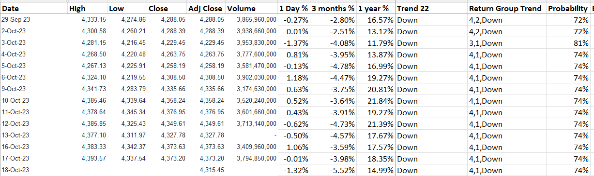Select Close value 4,358.24
This screenshot has width=594, height=176.
(167, 101)
